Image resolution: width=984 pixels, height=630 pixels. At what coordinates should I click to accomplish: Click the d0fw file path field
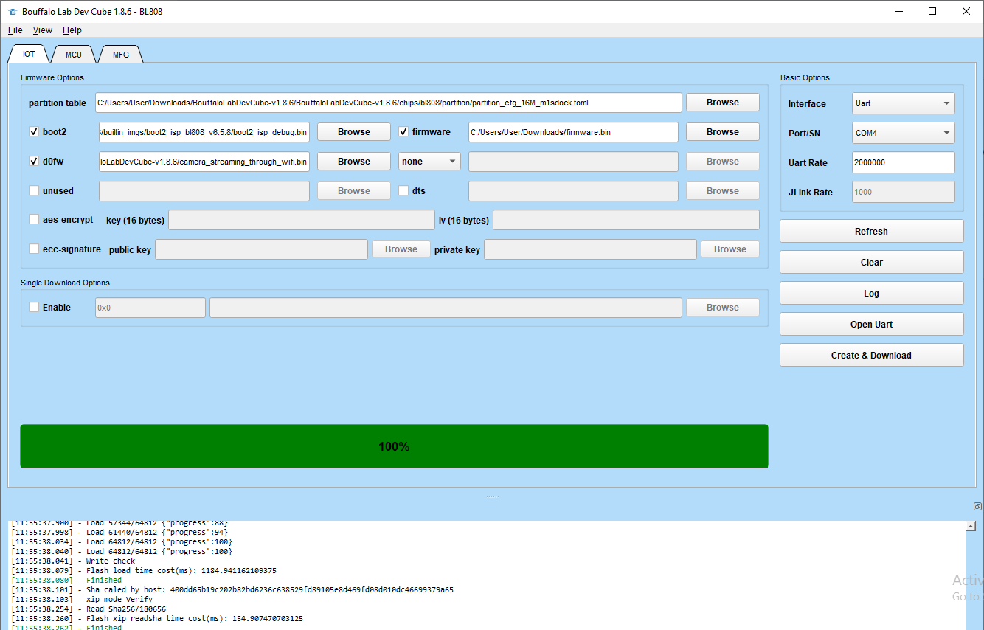click(204, 162)
